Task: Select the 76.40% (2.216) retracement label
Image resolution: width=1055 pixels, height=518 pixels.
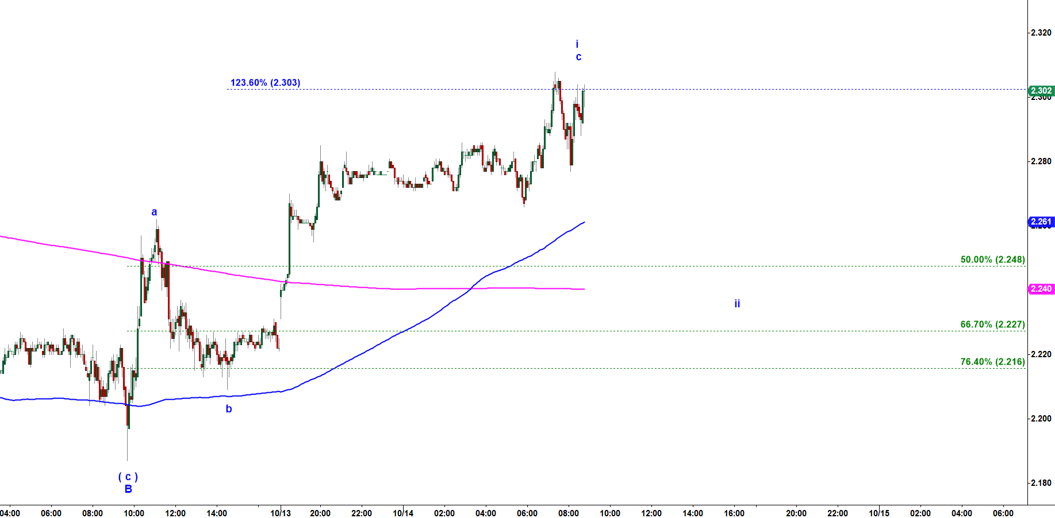Action: pyautogui.click(x=992, y=362)
